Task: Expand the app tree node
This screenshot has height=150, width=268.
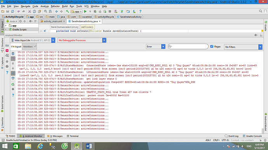Action: coord(6,26)
